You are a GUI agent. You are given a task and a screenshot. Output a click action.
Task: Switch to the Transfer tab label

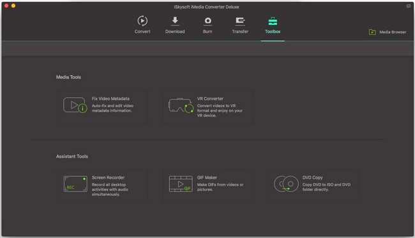(x=240, y=31)
